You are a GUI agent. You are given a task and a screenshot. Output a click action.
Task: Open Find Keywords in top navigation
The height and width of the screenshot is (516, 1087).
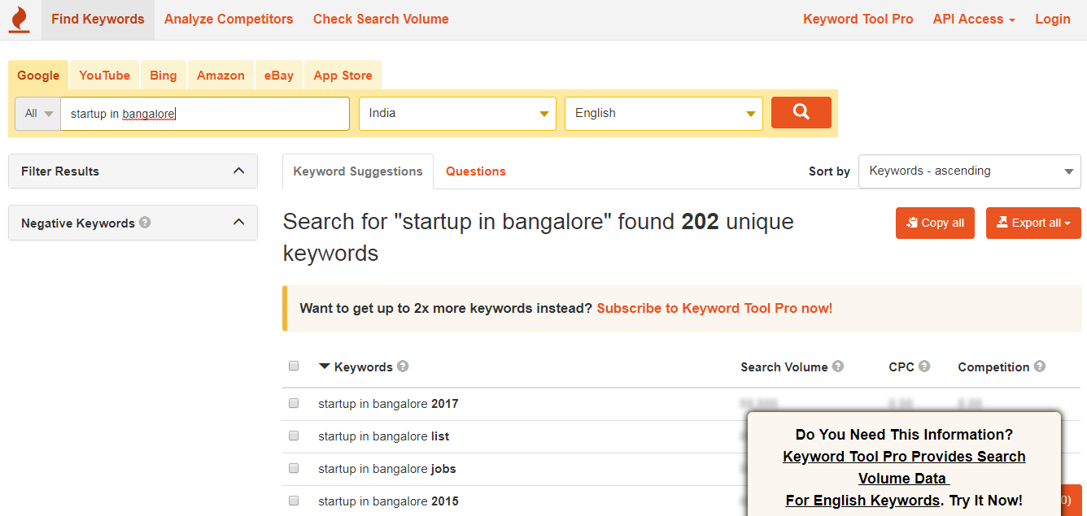[98, 20]
